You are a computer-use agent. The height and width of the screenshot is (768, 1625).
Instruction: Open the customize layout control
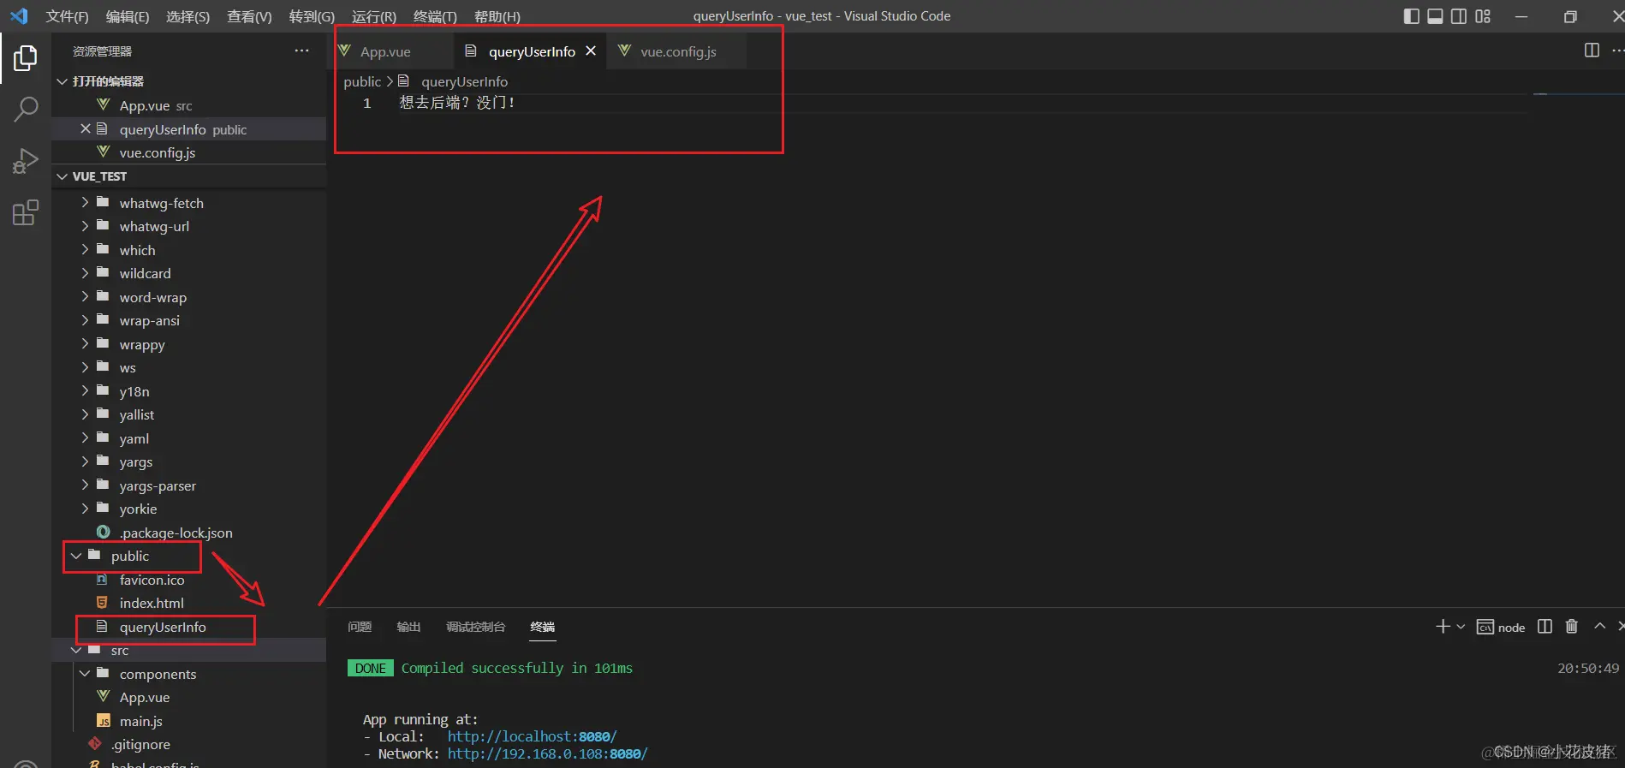(x=1483, y=16)
